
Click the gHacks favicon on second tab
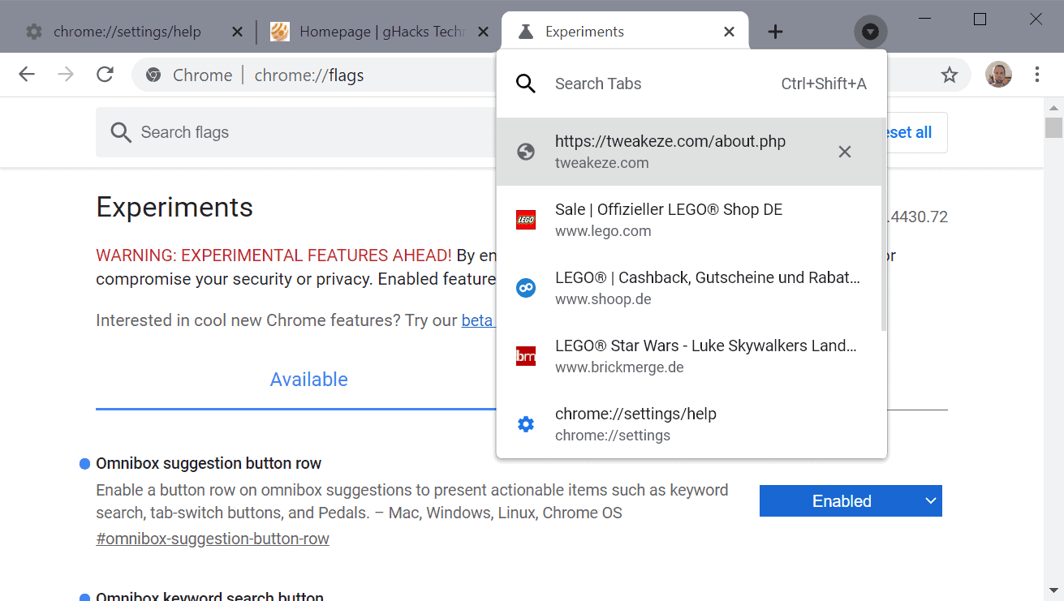280,32
